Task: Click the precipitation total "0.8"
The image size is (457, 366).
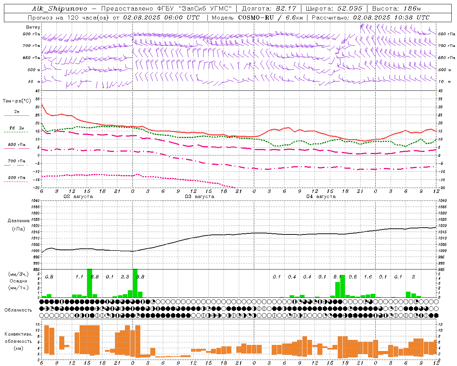Action: pyautogui.click(x=49, y=277)
